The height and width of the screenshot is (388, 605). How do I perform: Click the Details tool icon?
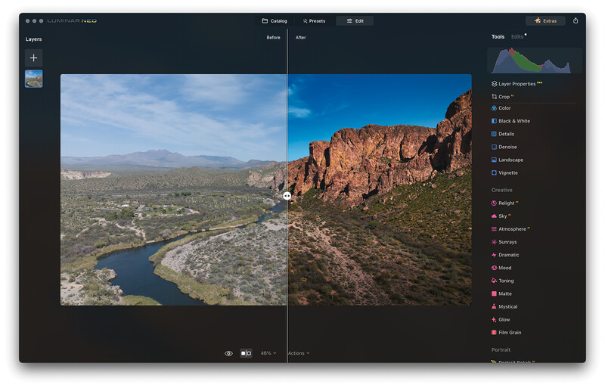tap(494, 134)
